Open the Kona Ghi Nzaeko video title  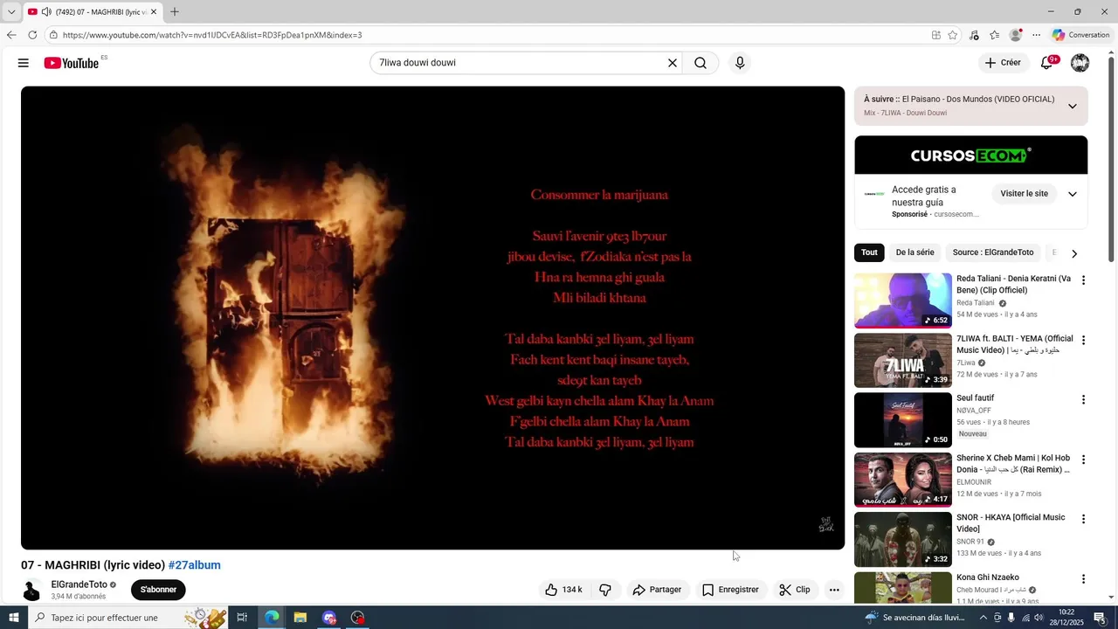(988, 577)
